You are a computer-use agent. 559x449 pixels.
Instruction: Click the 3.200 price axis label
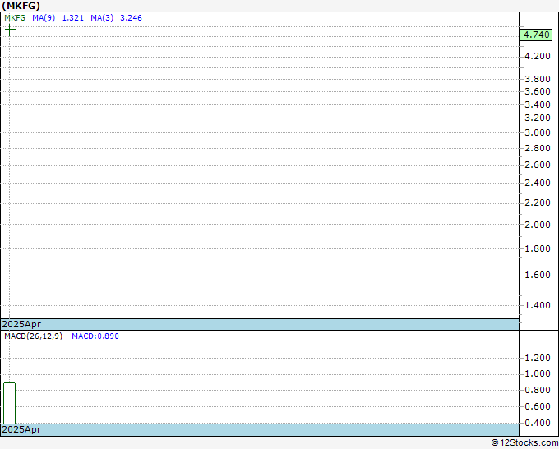(538, 118)
